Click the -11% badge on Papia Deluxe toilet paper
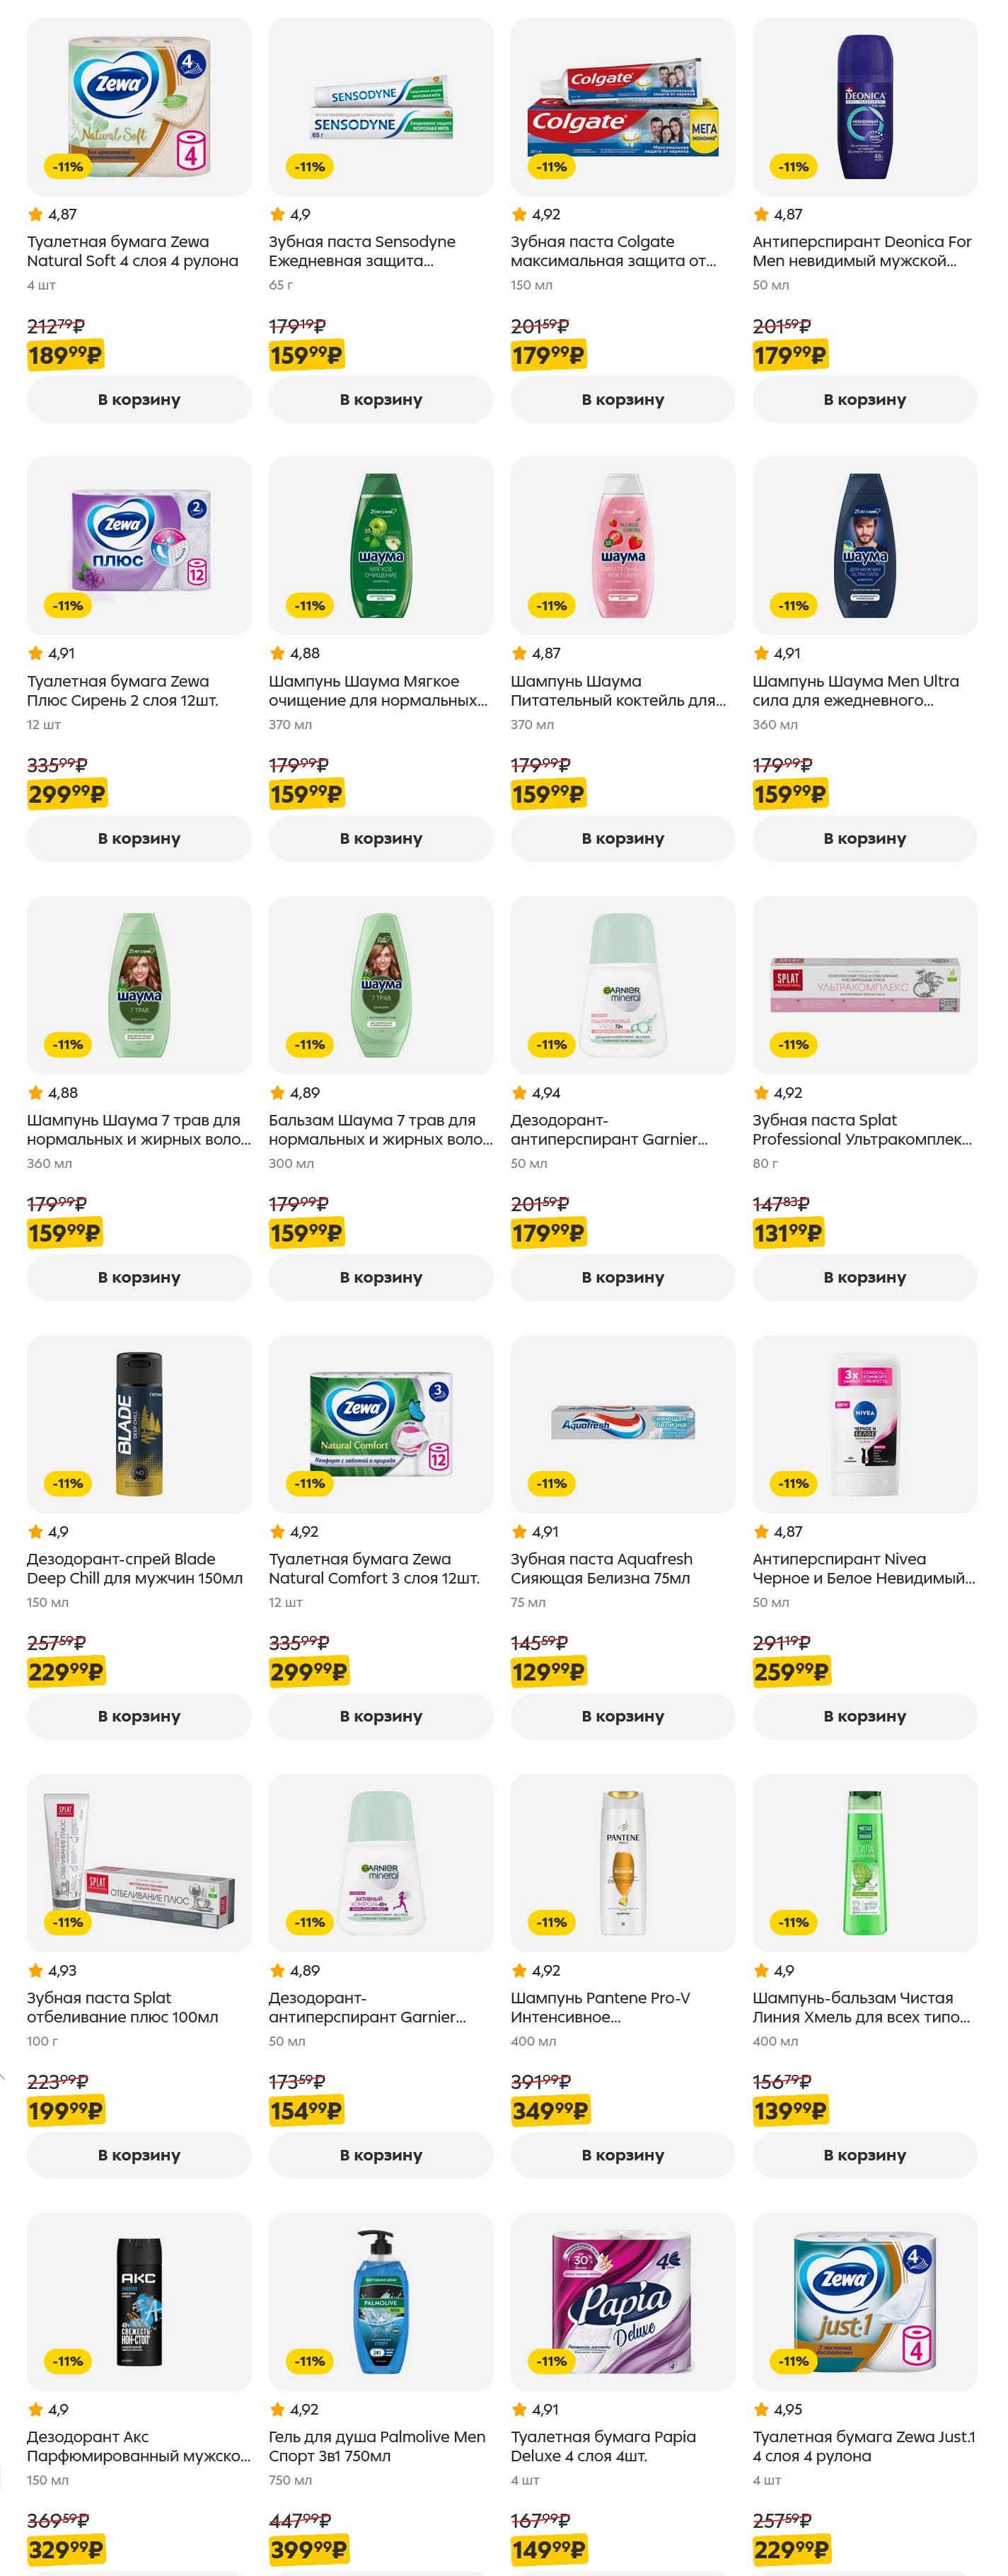 [552, 2361]
